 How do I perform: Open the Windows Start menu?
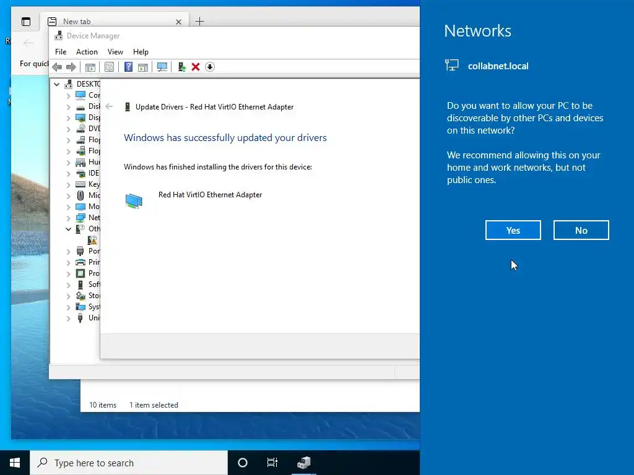[15, 463]
